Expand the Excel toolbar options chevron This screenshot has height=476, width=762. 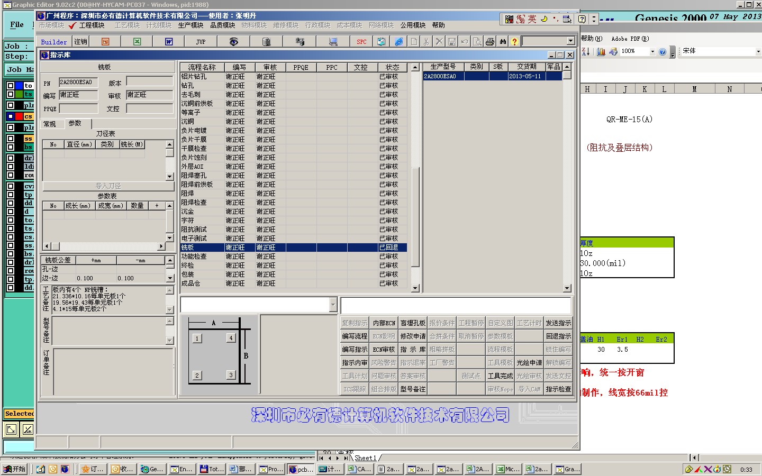pos(673,52)
